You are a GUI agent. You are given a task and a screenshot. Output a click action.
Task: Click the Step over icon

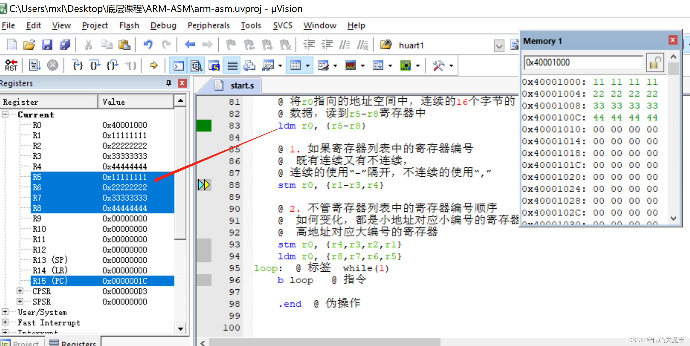[x=95, y=65]
